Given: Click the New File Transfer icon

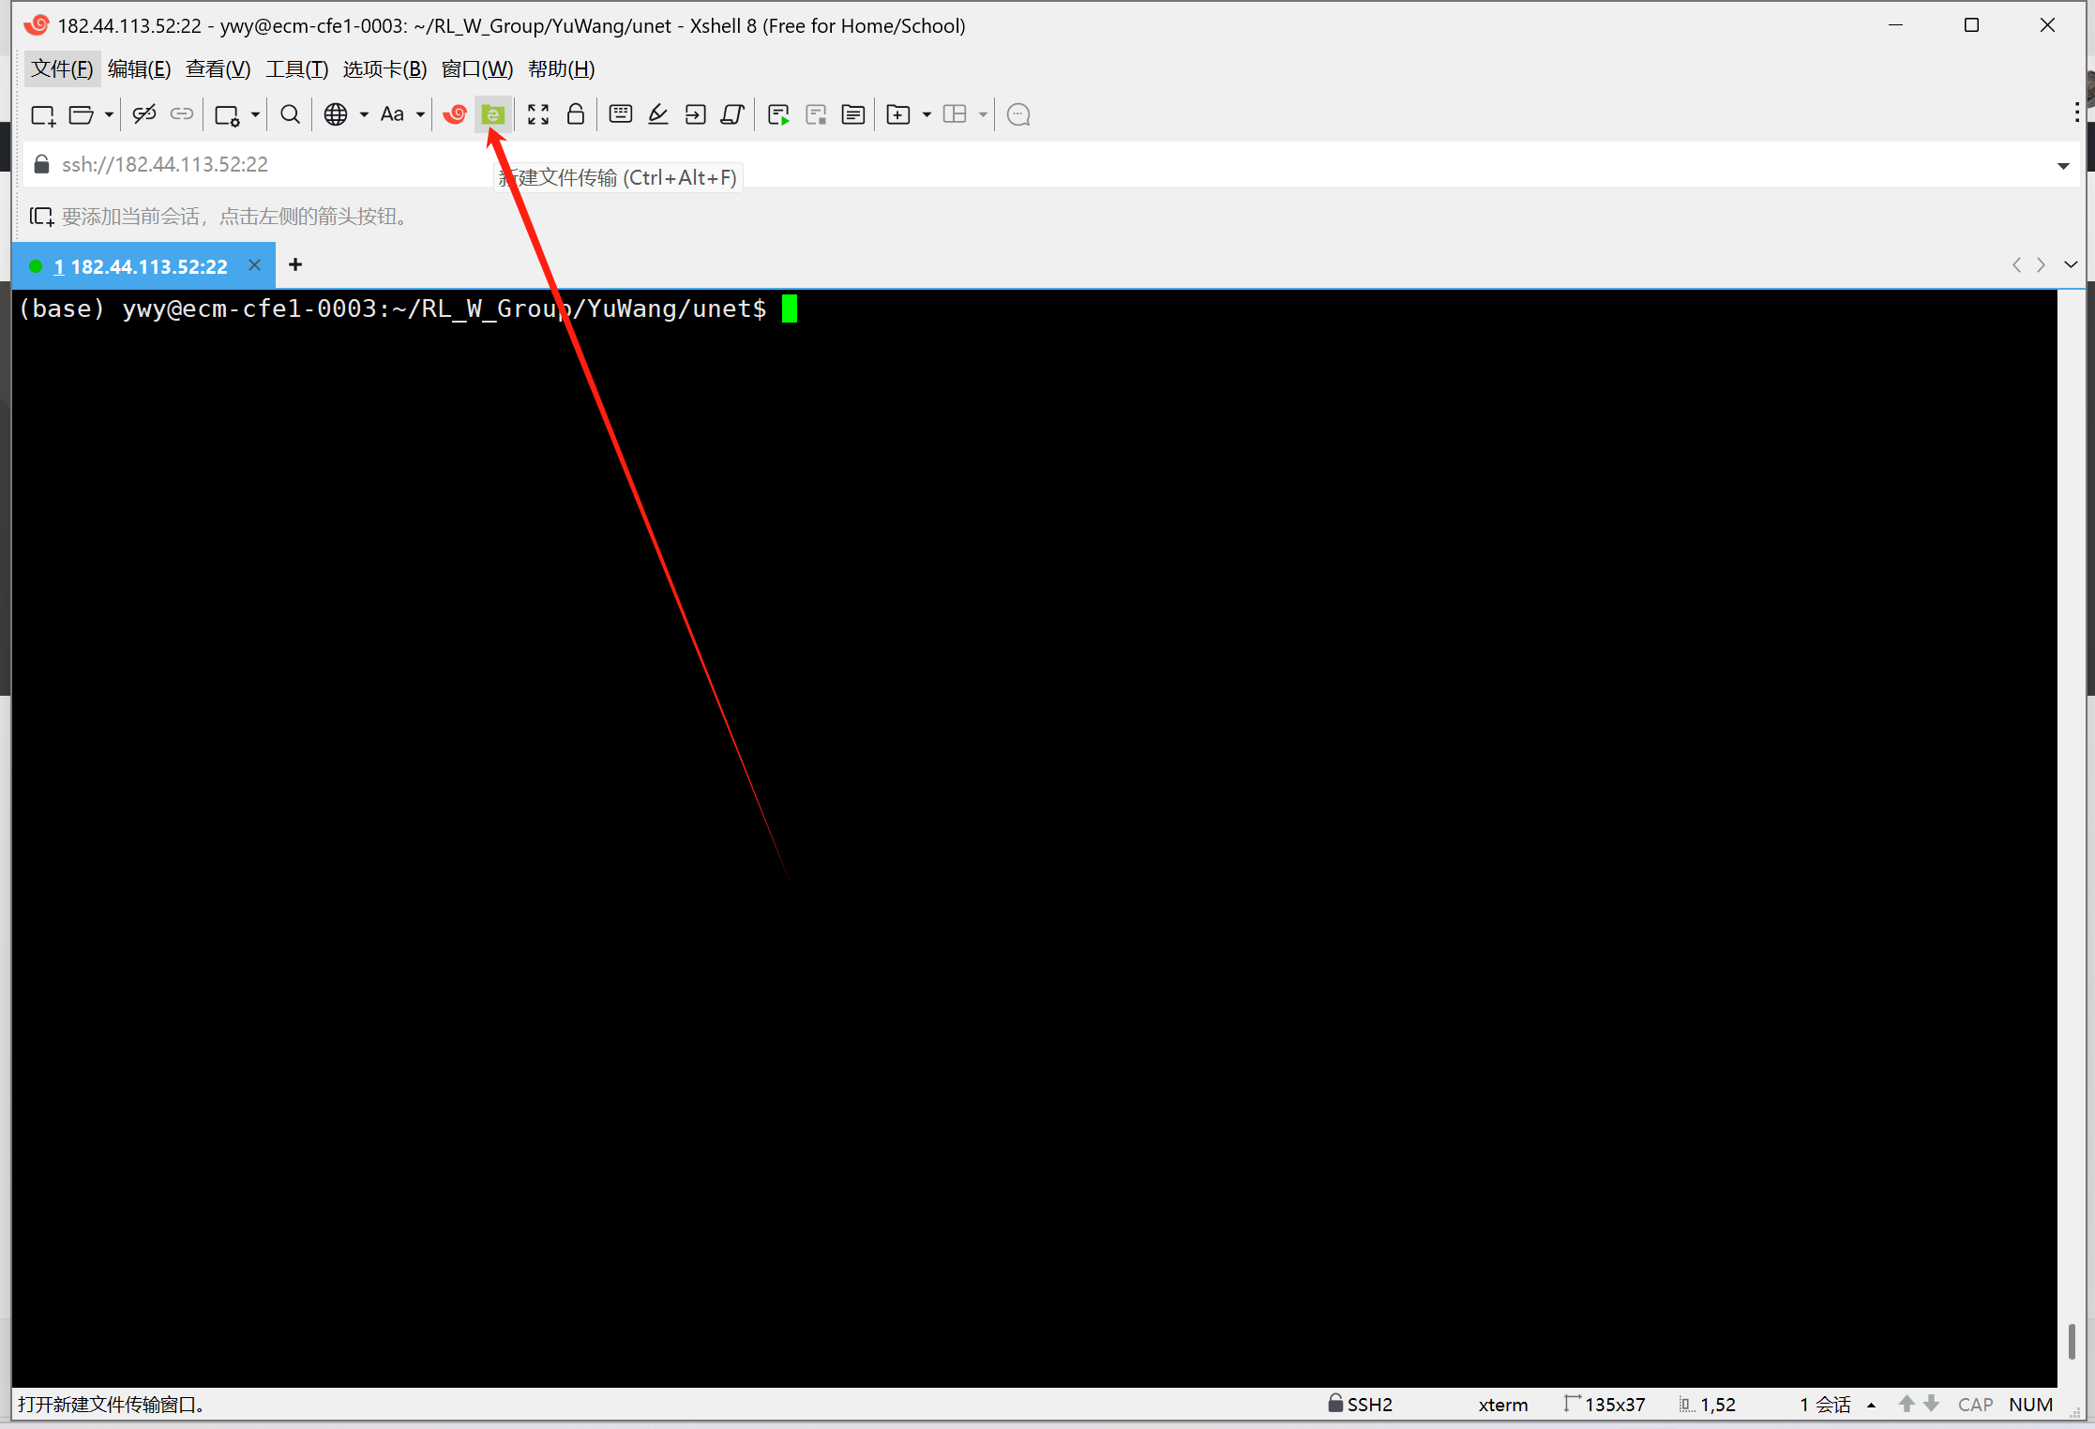Looking at the screenshot, I should coord(493,114).
